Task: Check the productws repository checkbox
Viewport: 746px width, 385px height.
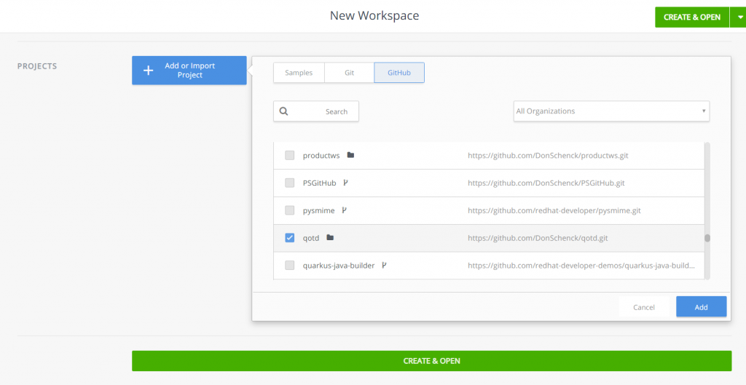Action: pos(290,155)
